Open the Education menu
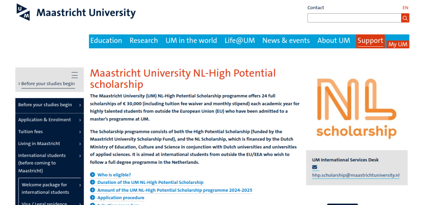Screen dimensions: 424x205 [x=106, y=41]
